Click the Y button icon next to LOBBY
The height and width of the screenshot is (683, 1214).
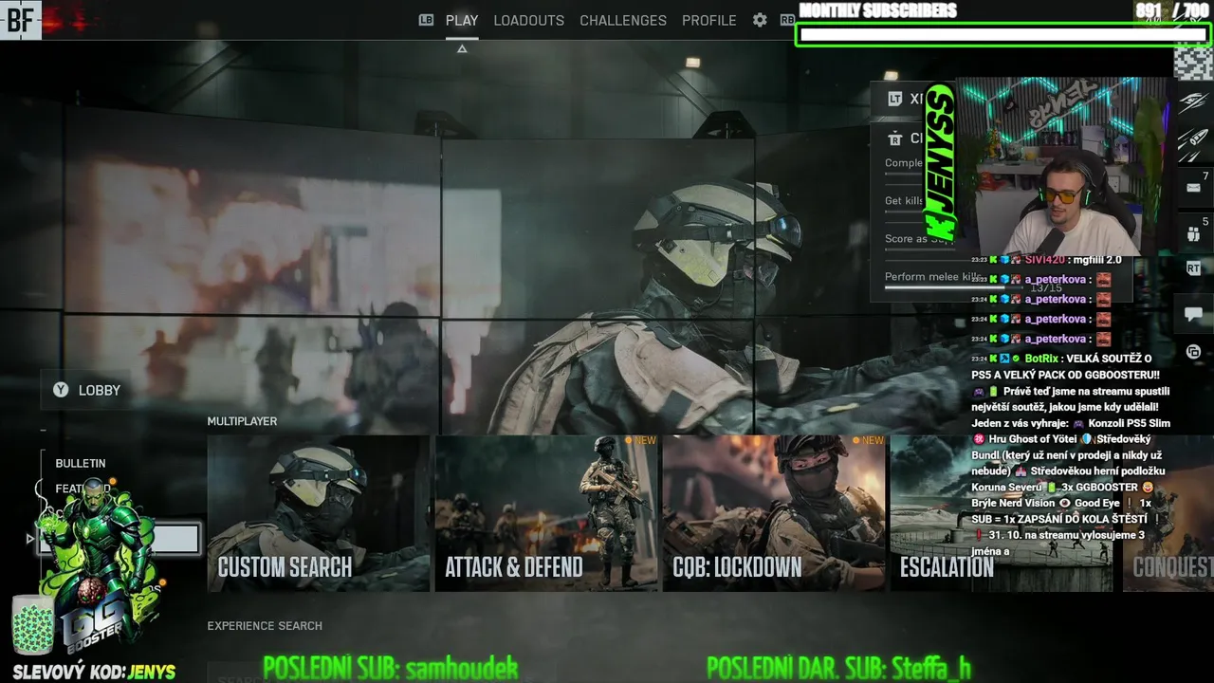[x=61, y=390]
